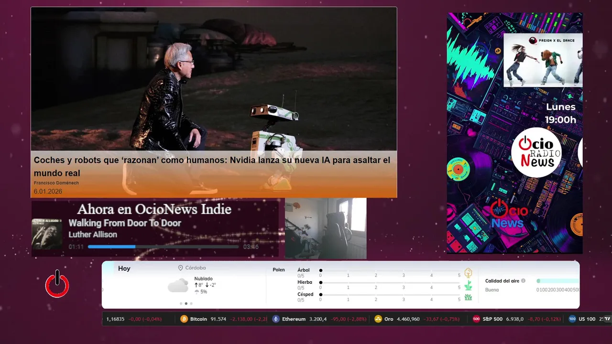Click the elapsed time 01:11
This screenshot has width=612, height=344.
pyautogui.click(x=76, y=247)
